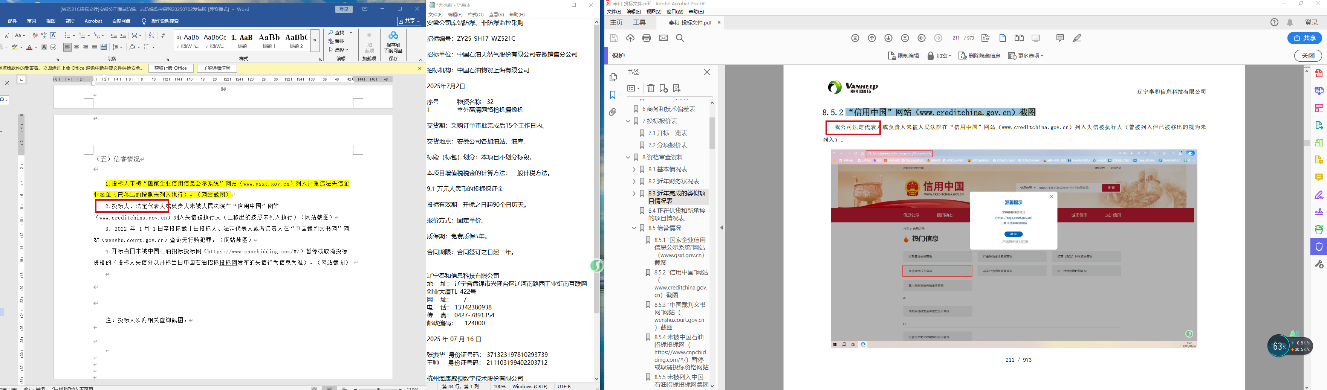Click Word font color red A swatch

click(x=29, y=47)
